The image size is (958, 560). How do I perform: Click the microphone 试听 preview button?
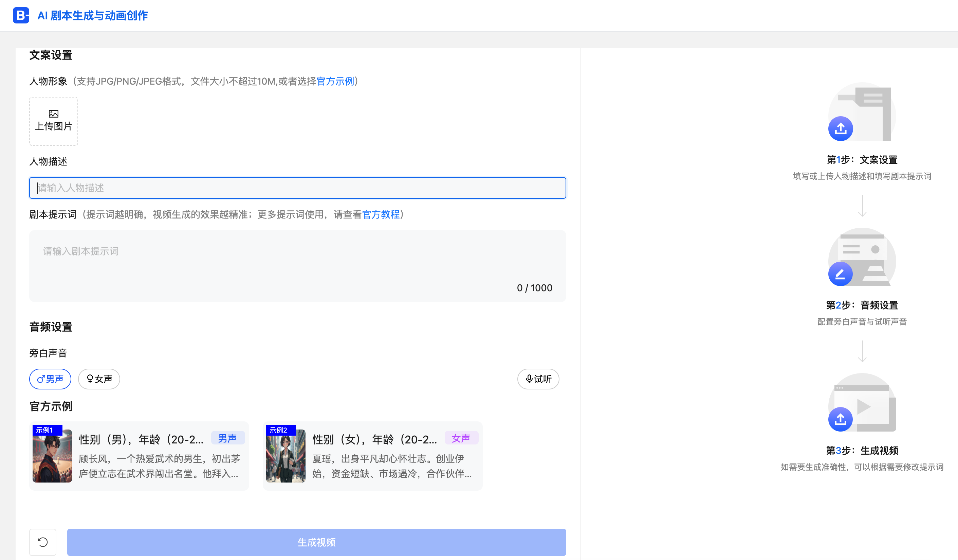(538, 379)
